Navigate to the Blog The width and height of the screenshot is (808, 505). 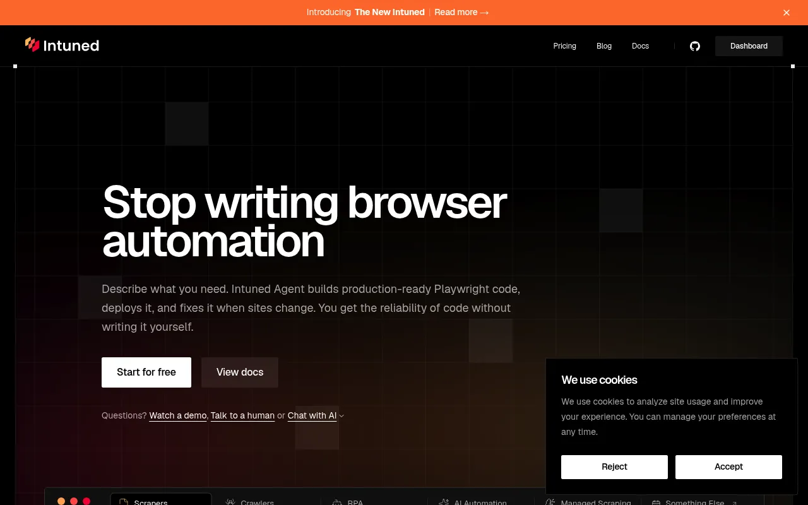pyautogui.click(x=604, y=46)
